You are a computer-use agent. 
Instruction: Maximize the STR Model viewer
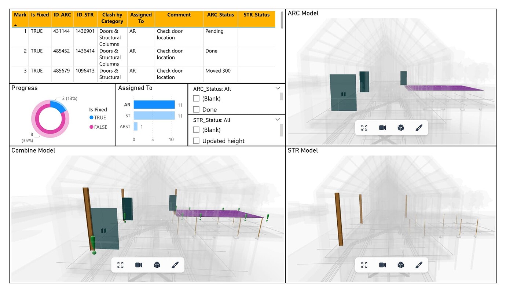point(364,265)
